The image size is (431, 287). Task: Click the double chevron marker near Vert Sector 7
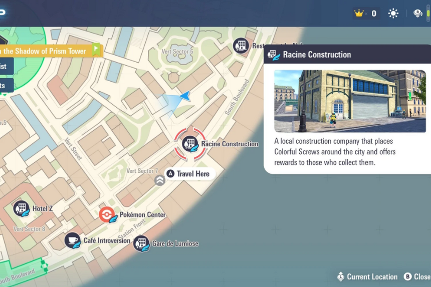tap(160, 180)
